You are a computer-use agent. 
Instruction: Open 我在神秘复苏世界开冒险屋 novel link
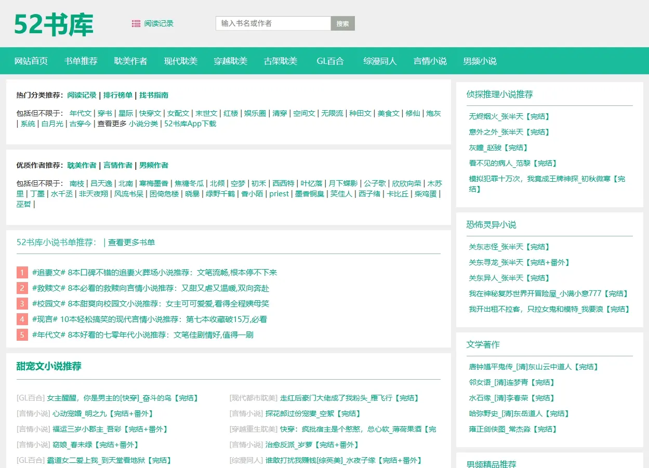click(x=549, y=293)
